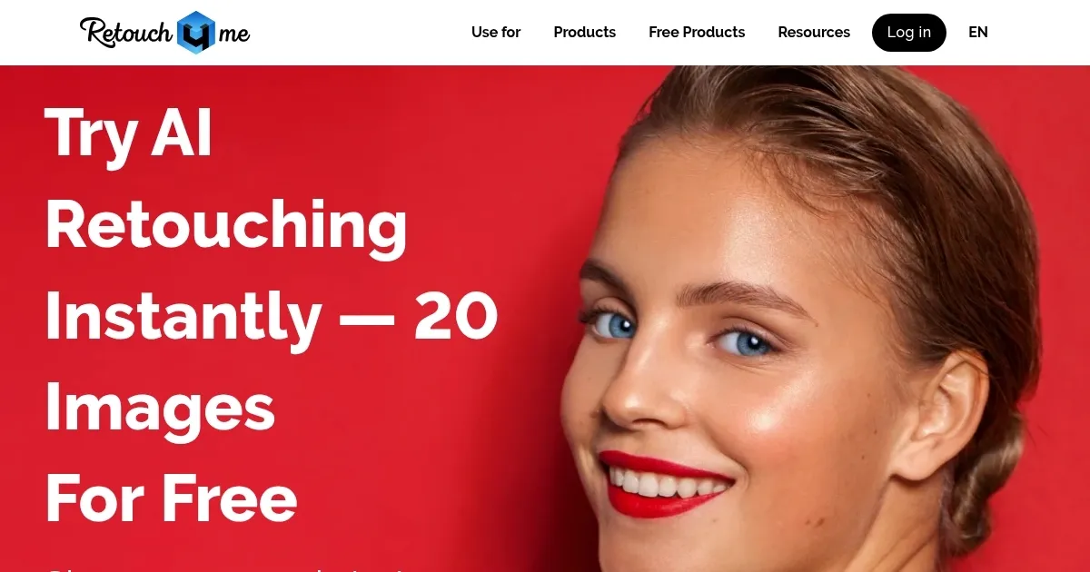Screen dimensions: 1090x572
Task: Click the black Log in button
Action: tap(909, 33)
